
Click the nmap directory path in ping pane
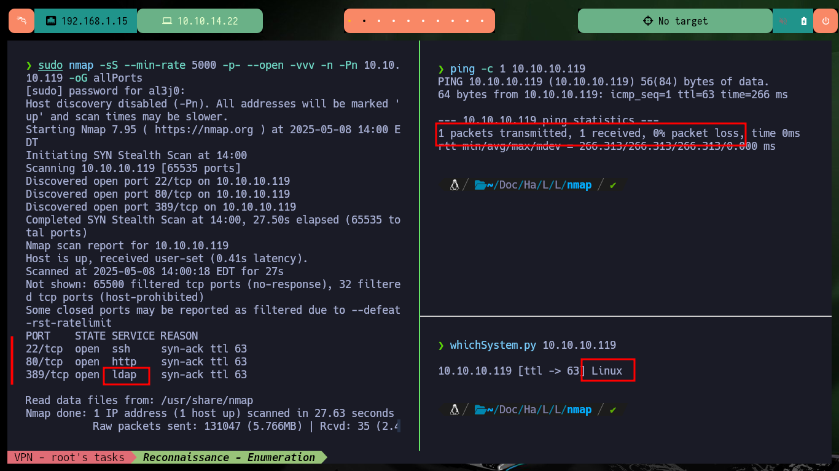click(x=579, y=185)
